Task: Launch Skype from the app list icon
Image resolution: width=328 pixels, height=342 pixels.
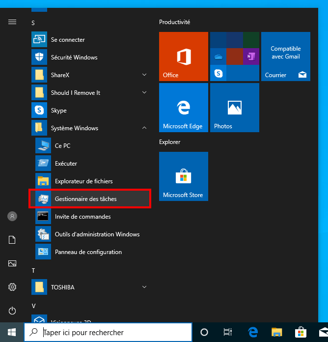Action: tap(39, 110)
